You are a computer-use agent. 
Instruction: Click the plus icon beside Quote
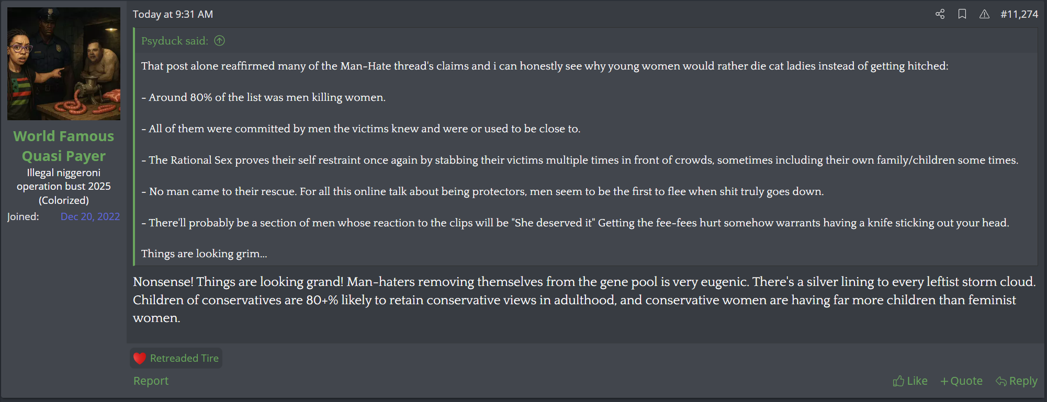(x=944, y=382)
